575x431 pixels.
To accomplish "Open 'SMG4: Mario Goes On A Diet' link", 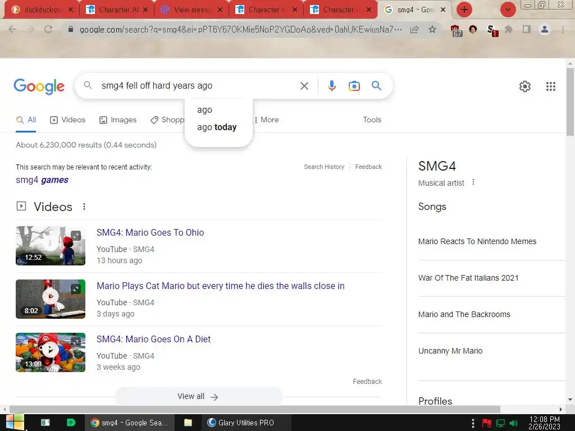I will 154,340.
